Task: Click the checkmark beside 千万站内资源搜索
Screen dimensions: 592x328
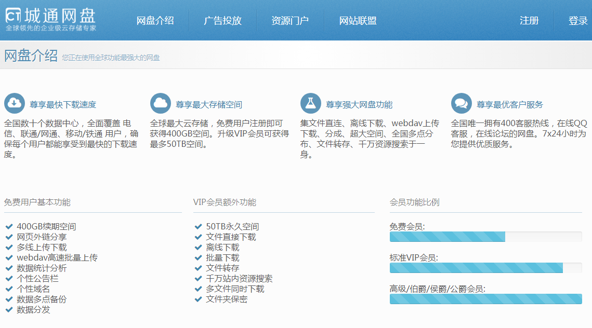Action: [x=198, y=278]
